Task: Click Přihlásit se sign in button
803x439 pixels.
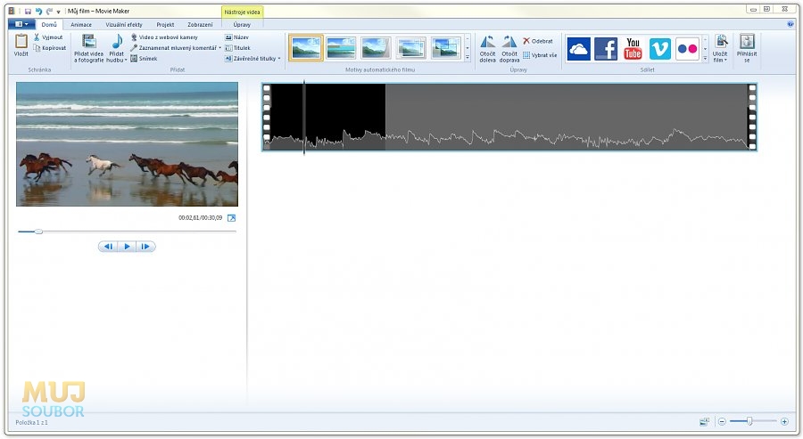Action: coord(747,49)
